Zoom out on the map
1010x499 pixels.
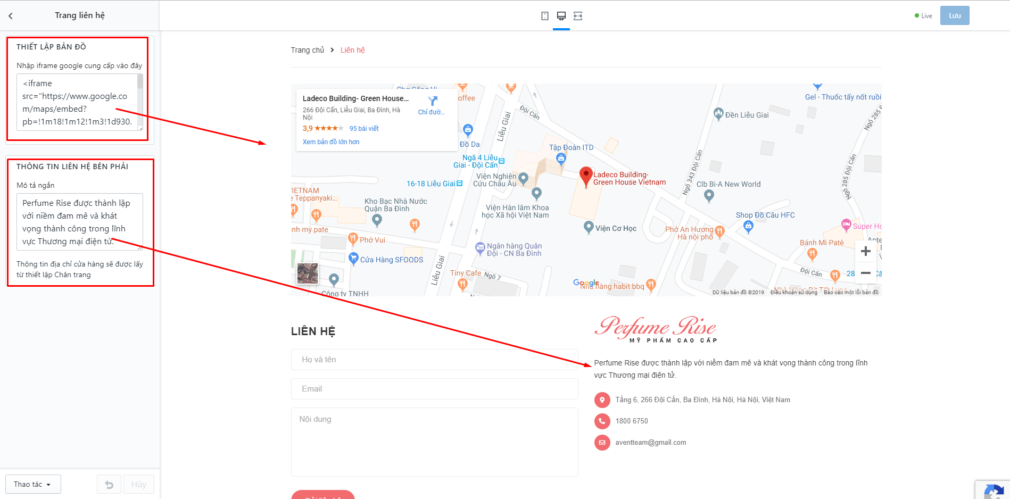point(866,273)
